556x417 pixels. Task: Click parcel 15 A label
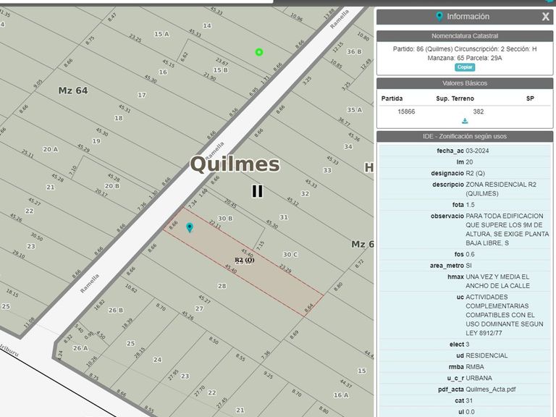[161, 34]
